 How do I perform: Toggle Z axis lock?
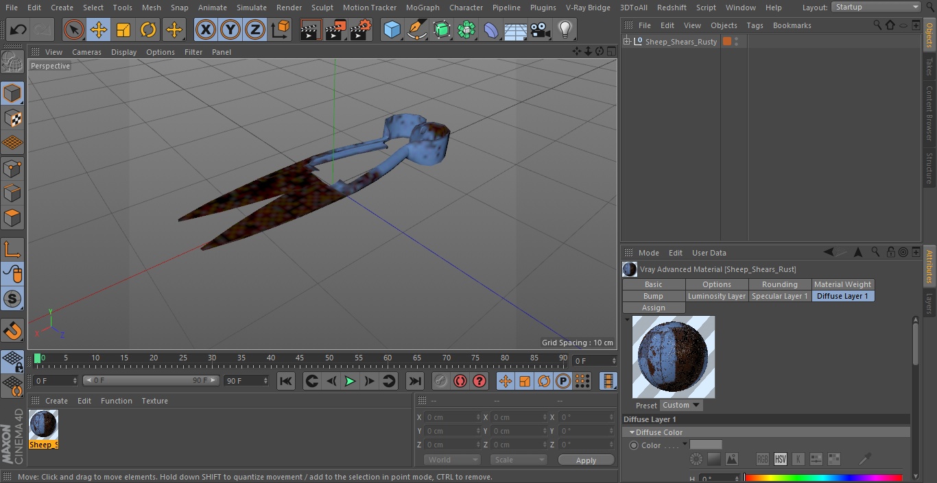255,30
